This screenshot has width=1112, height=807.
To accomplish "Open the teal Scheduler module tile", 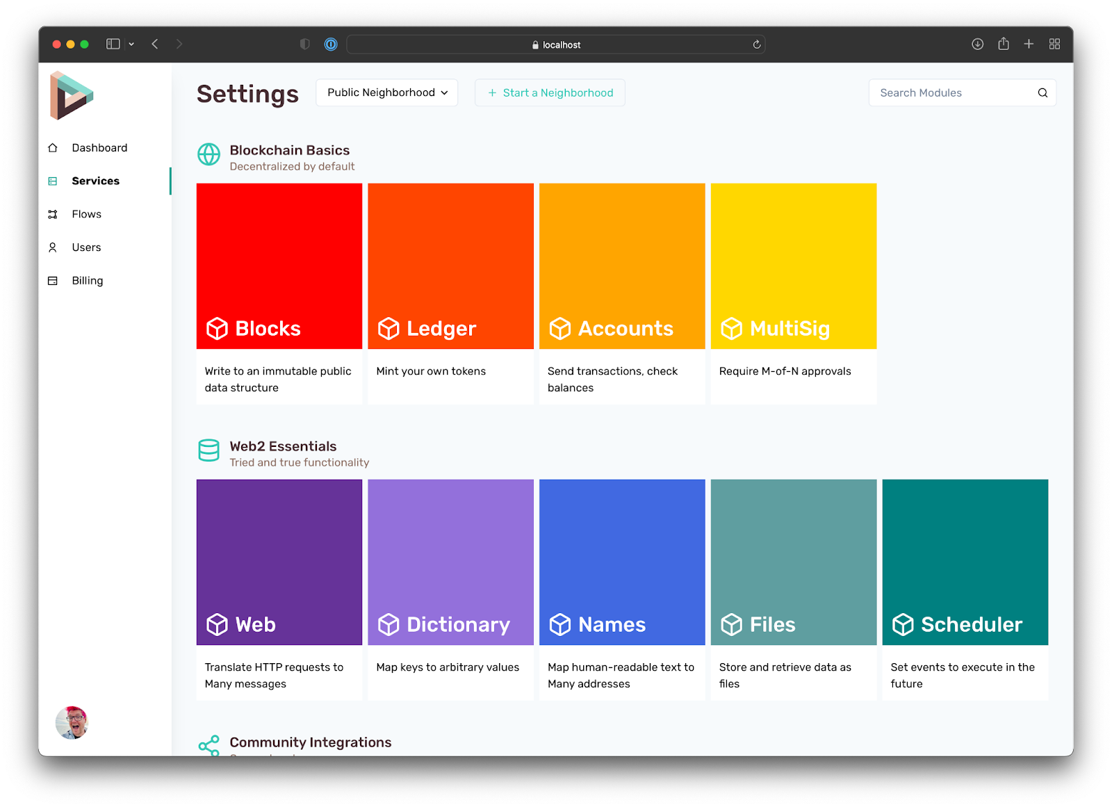I will click(965, 562).
